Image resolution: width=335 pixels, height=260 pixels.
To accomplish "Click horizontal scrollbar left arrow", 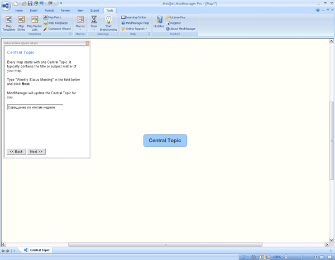I will click(x=3, y=244).
